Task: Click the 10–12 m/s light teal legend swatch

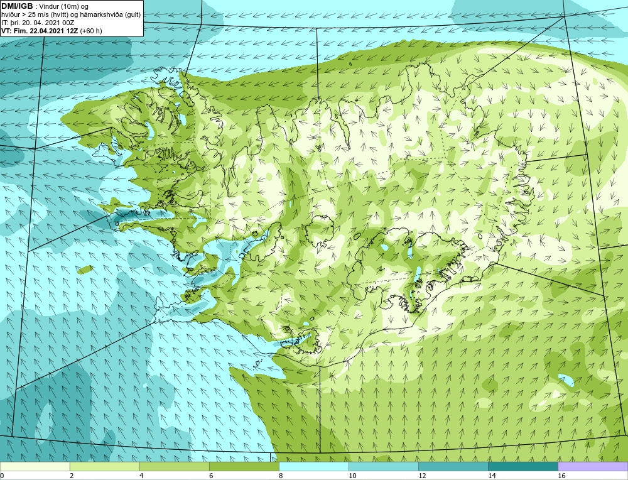Action: [383, 466]
